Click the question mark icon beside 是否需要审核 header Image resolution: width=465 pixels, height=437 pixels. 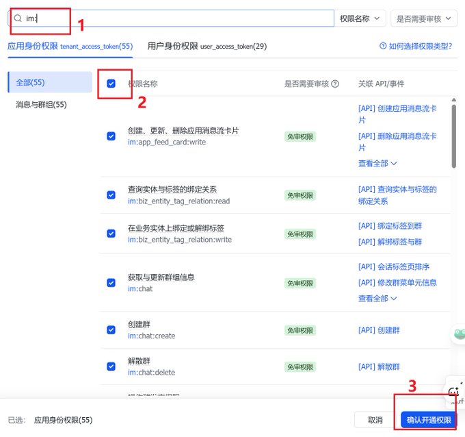[335, 84]
